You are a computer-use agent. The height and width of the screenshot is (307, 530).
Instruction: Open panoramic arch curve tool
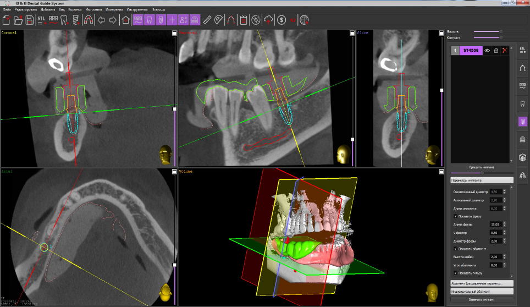click(x=88, y=20)
